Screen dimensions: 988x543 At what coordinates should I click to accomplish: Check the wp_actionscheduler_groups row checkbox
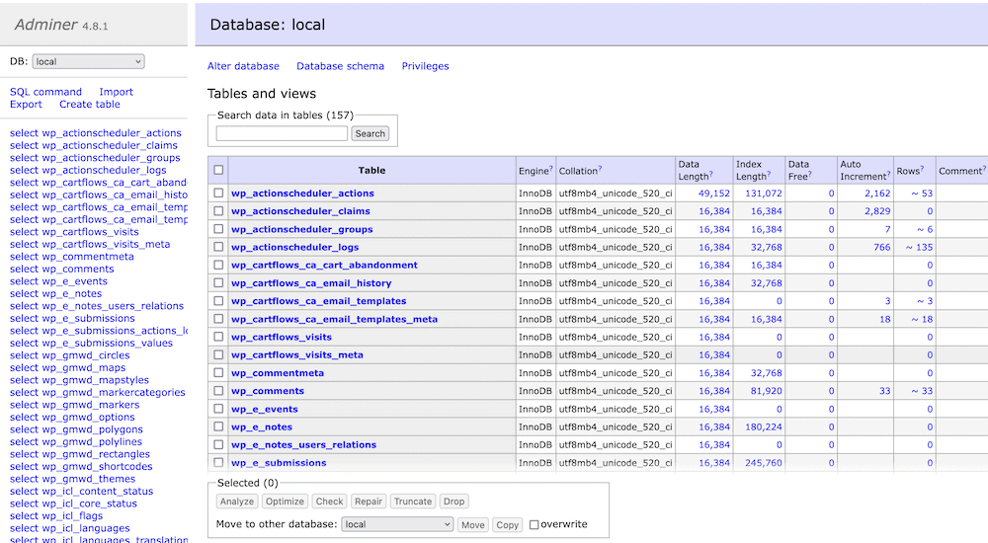(x=218, y=229)
